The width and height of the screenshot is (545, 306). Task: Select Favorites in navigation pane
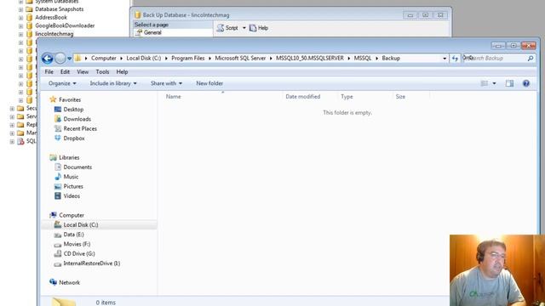click(x=70, y=99)
